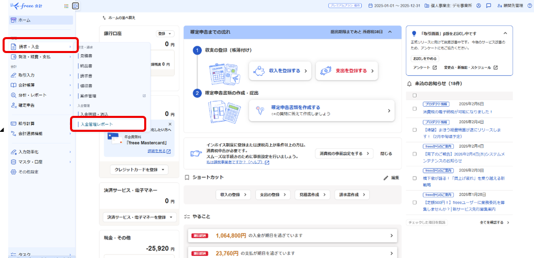Click 支出を登録する button
Image resolution: width=534 pixels, height=258 pixels.
(347, 71)
